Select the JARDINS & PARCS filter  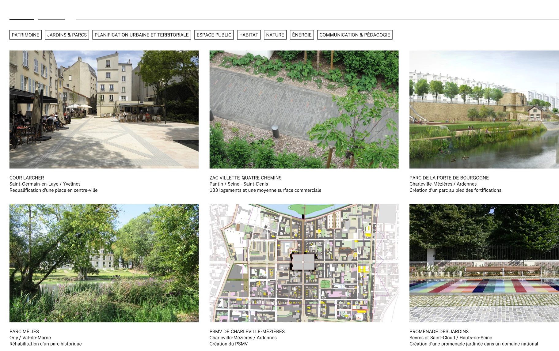(67, 35)
